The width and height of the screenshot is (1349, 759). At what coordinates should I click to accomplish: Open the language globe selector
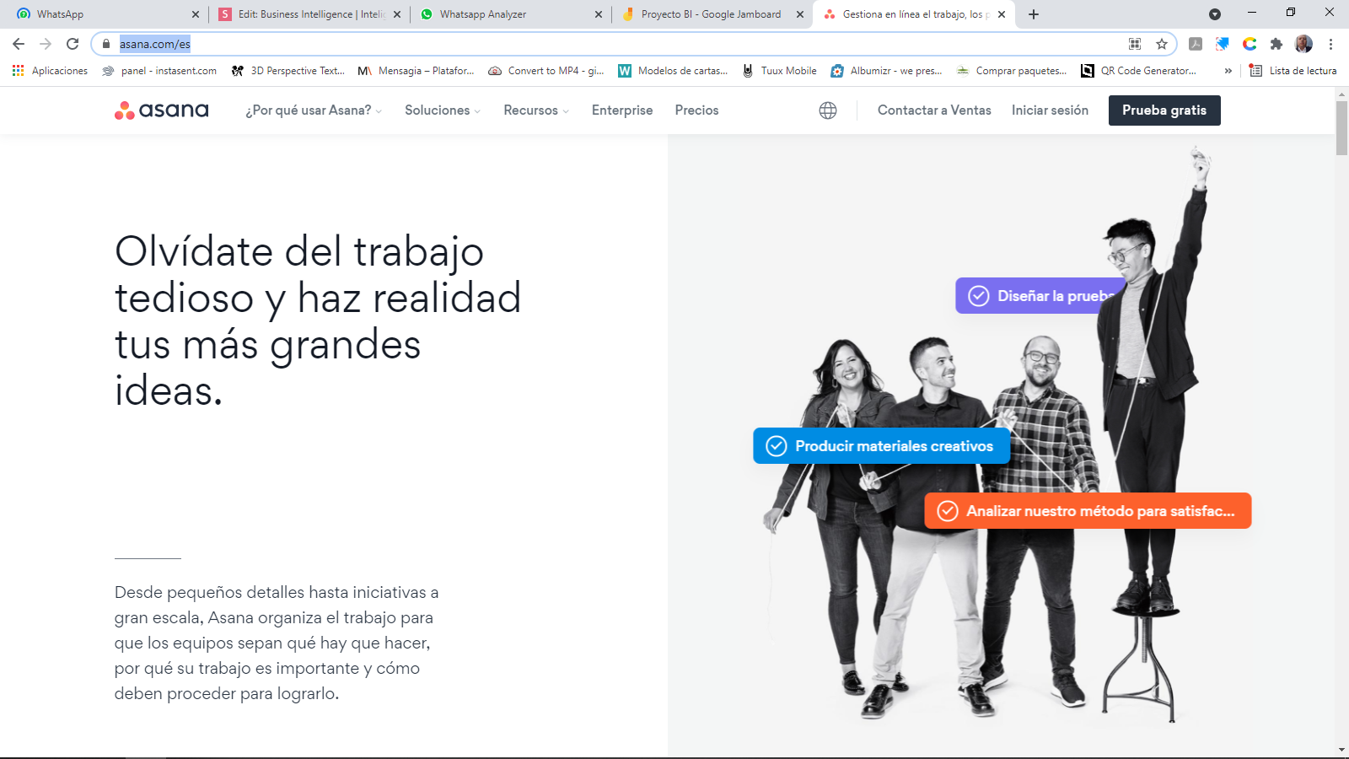(828, 110)
